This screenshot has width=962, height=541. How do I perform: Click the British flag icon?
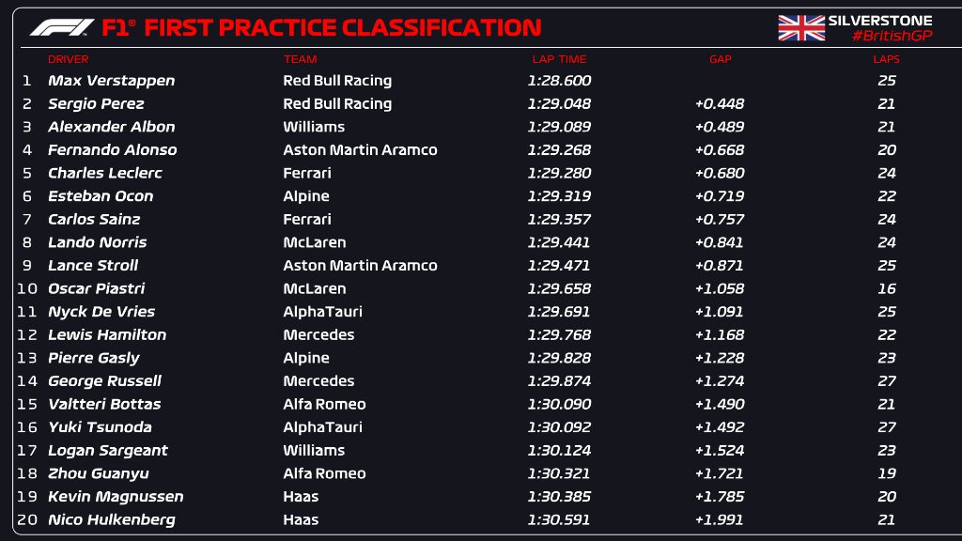pyautogui.click(x=801, y=27)
